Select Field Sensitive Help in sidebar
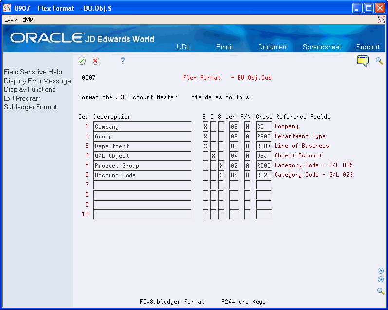The width and height of the screenshot is (388, 310). (33, 72)
